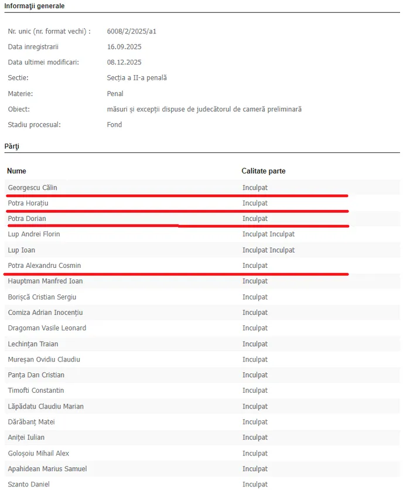This screenshot has height=490, width=410.
Task: Click the Comiza Adrian Inocențiu row
Action: coord(45,312)
